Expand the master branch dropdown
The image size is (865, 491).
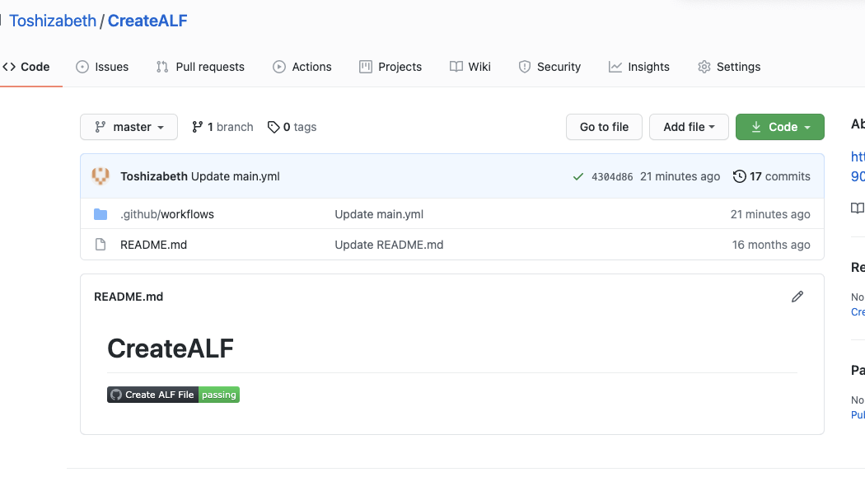click(129, 127)
